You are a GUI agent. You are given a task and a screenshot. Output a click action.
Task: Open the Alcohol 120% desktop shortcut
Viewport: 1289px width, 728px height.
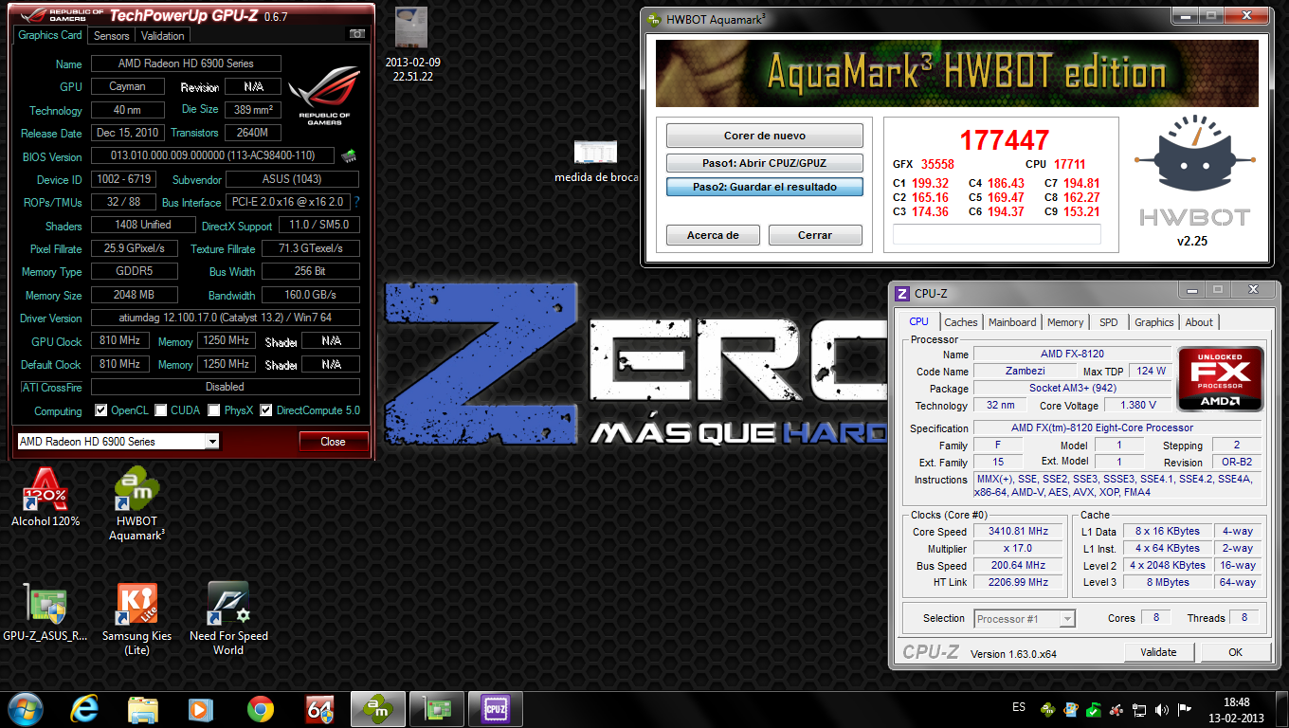point(45,497)
